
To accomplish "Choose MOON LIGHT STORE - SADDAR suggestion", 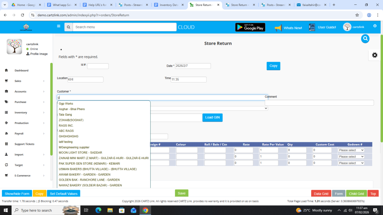I will pos(80,153).
